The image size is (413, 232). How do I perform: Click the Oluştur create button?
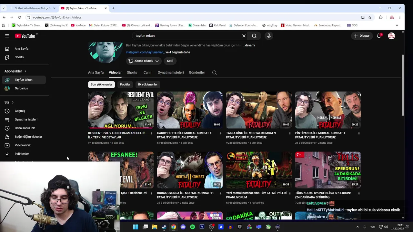pos(362,36)
